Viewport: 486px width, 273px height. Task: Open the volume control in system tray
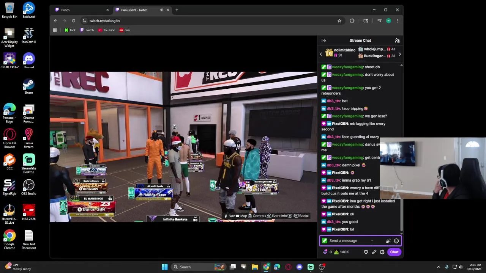coord(461,267)
